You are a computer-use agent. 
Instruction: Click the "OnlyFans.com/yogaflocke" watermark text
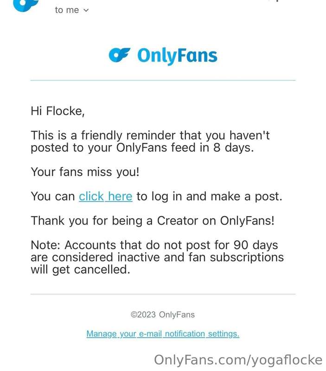[x=238, y=360]
